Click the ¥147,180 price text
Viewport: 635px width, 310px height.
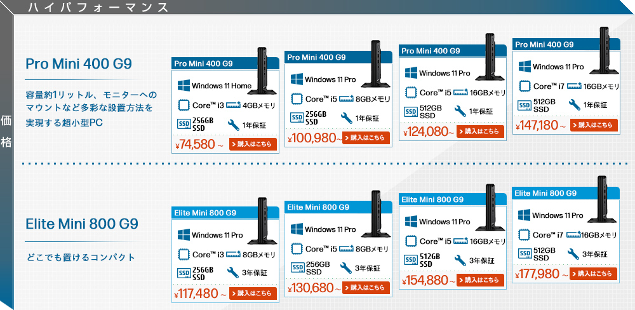pyautogui.click(x=541, y=125)
